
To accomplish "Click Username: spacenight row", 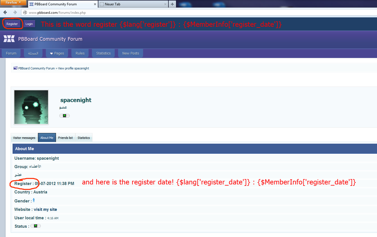I will [x=195, y=158].
